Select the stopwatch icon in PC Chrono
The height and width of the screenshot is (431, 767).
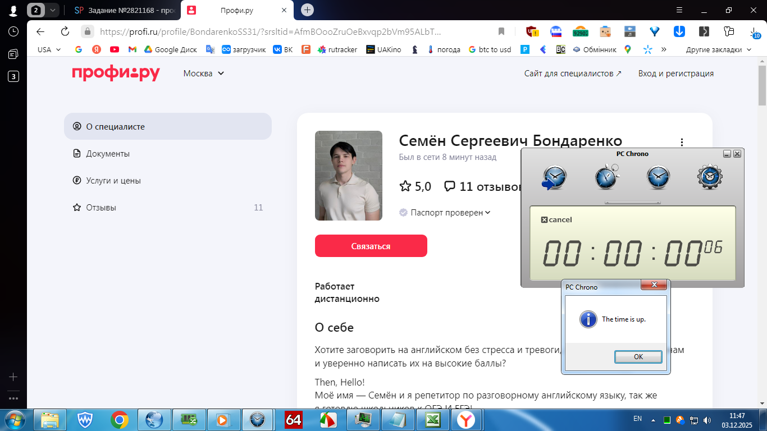(606, 176)
